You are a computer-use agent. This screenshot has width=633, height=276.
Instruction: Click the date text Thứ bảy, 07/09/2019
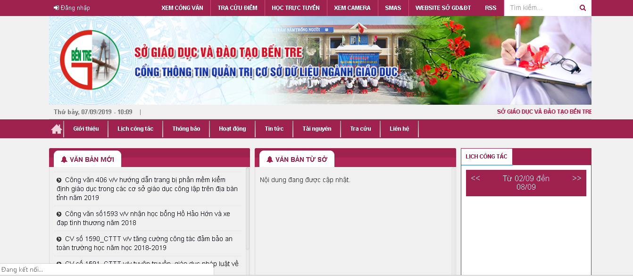(93, 112)
